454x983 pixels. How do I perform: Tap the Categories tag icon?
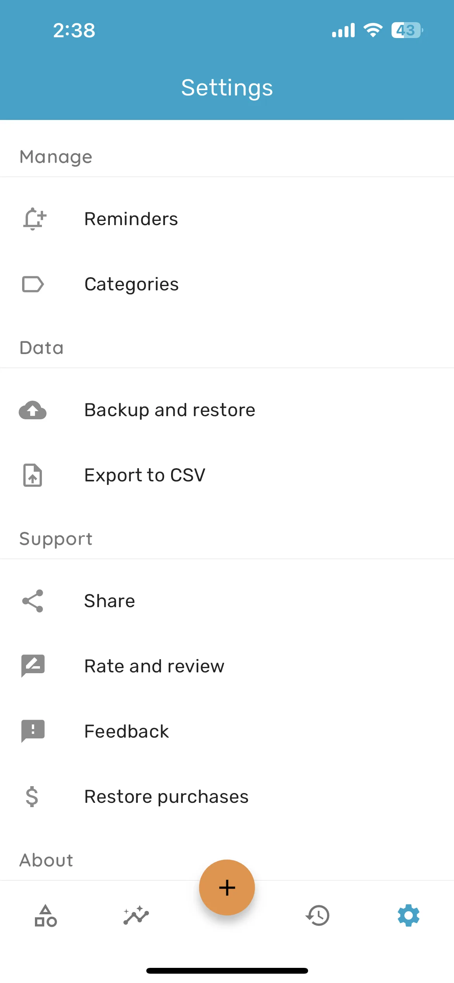pyautogui.click(x=33, y=284)
